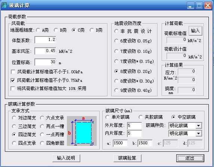Click the 输入 button for load
This screenshot has height=167, width=214.
195,31
